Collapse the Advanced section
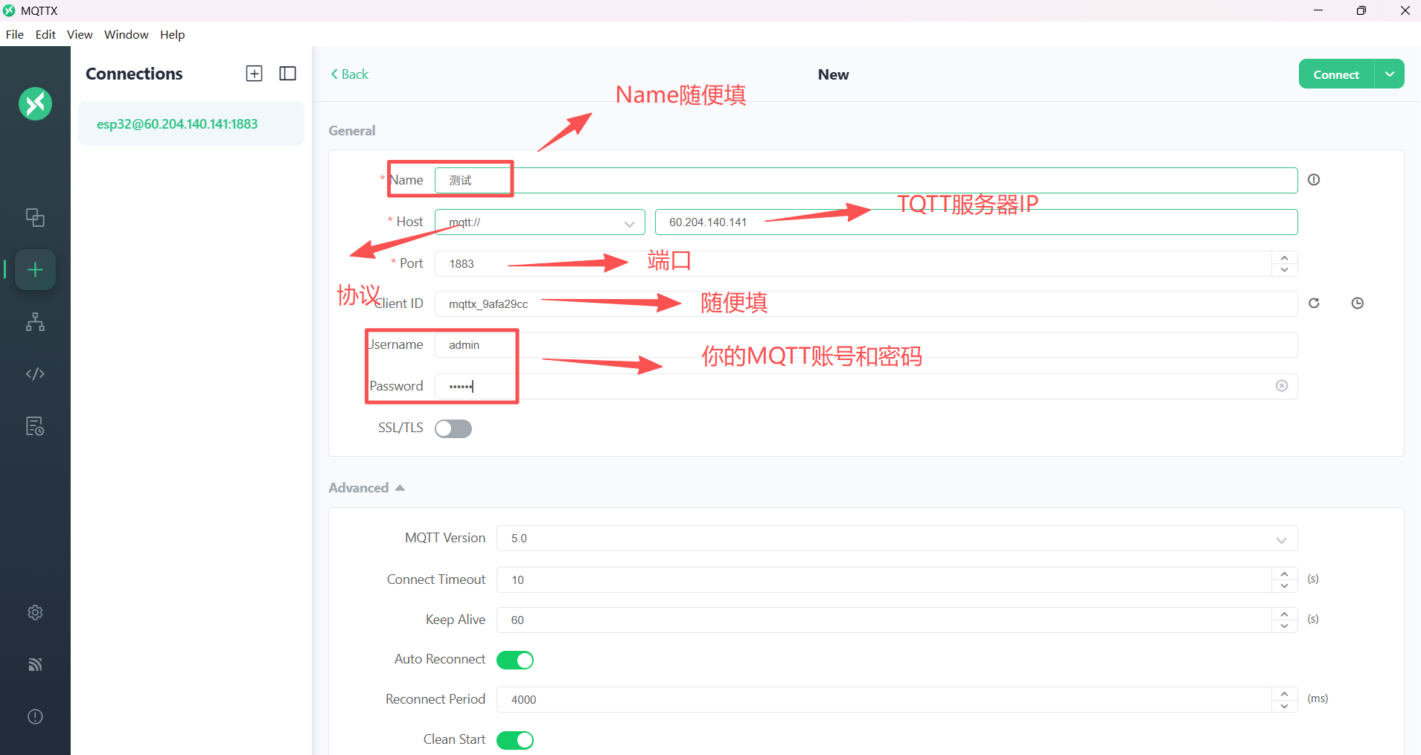Image resolution: width=1421 pixels, height=755 pixels. click(x=367, y=488)
